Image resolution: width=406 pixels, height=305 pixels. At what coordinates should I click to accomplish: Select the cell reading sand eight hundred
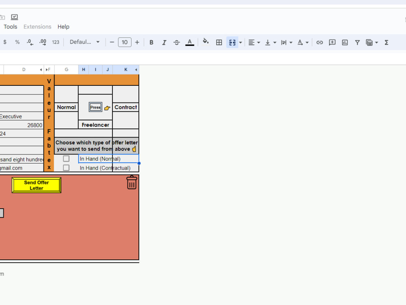[22, 159]
